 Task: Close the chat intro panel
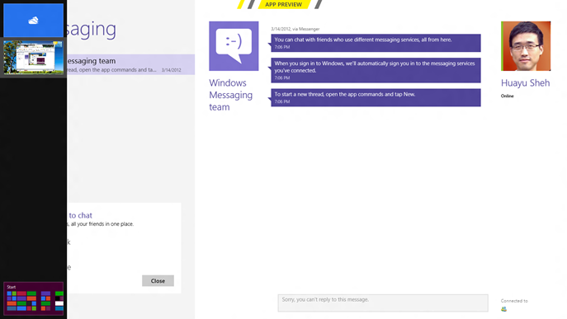click(158, 281)
